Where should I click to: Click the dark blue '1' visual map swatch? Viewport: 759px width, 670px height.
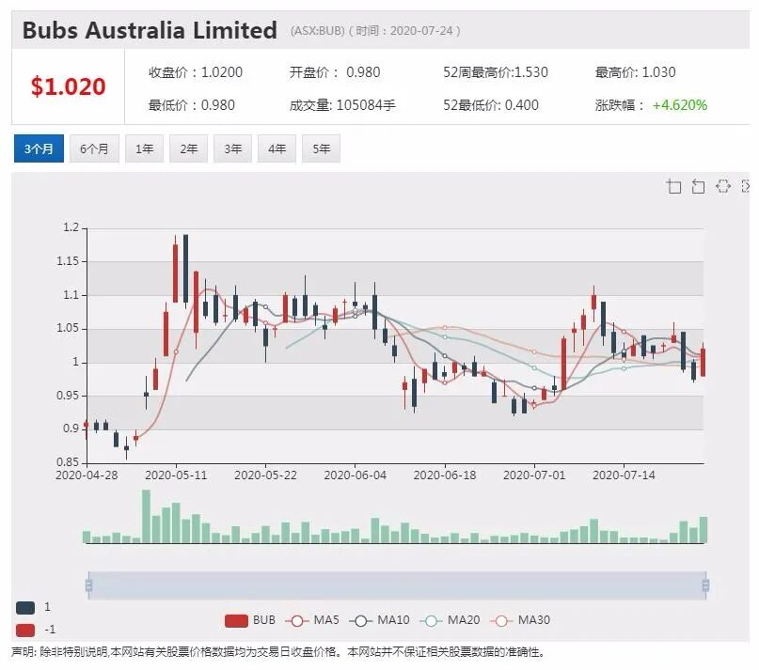(25, 608)
